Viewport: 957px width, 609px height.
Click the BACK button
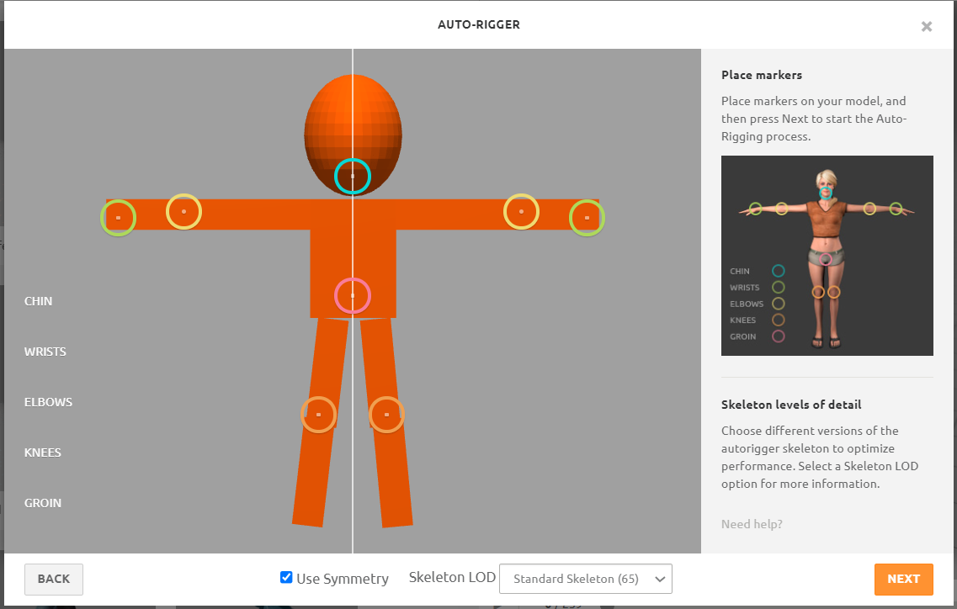(x=54, y=579)
